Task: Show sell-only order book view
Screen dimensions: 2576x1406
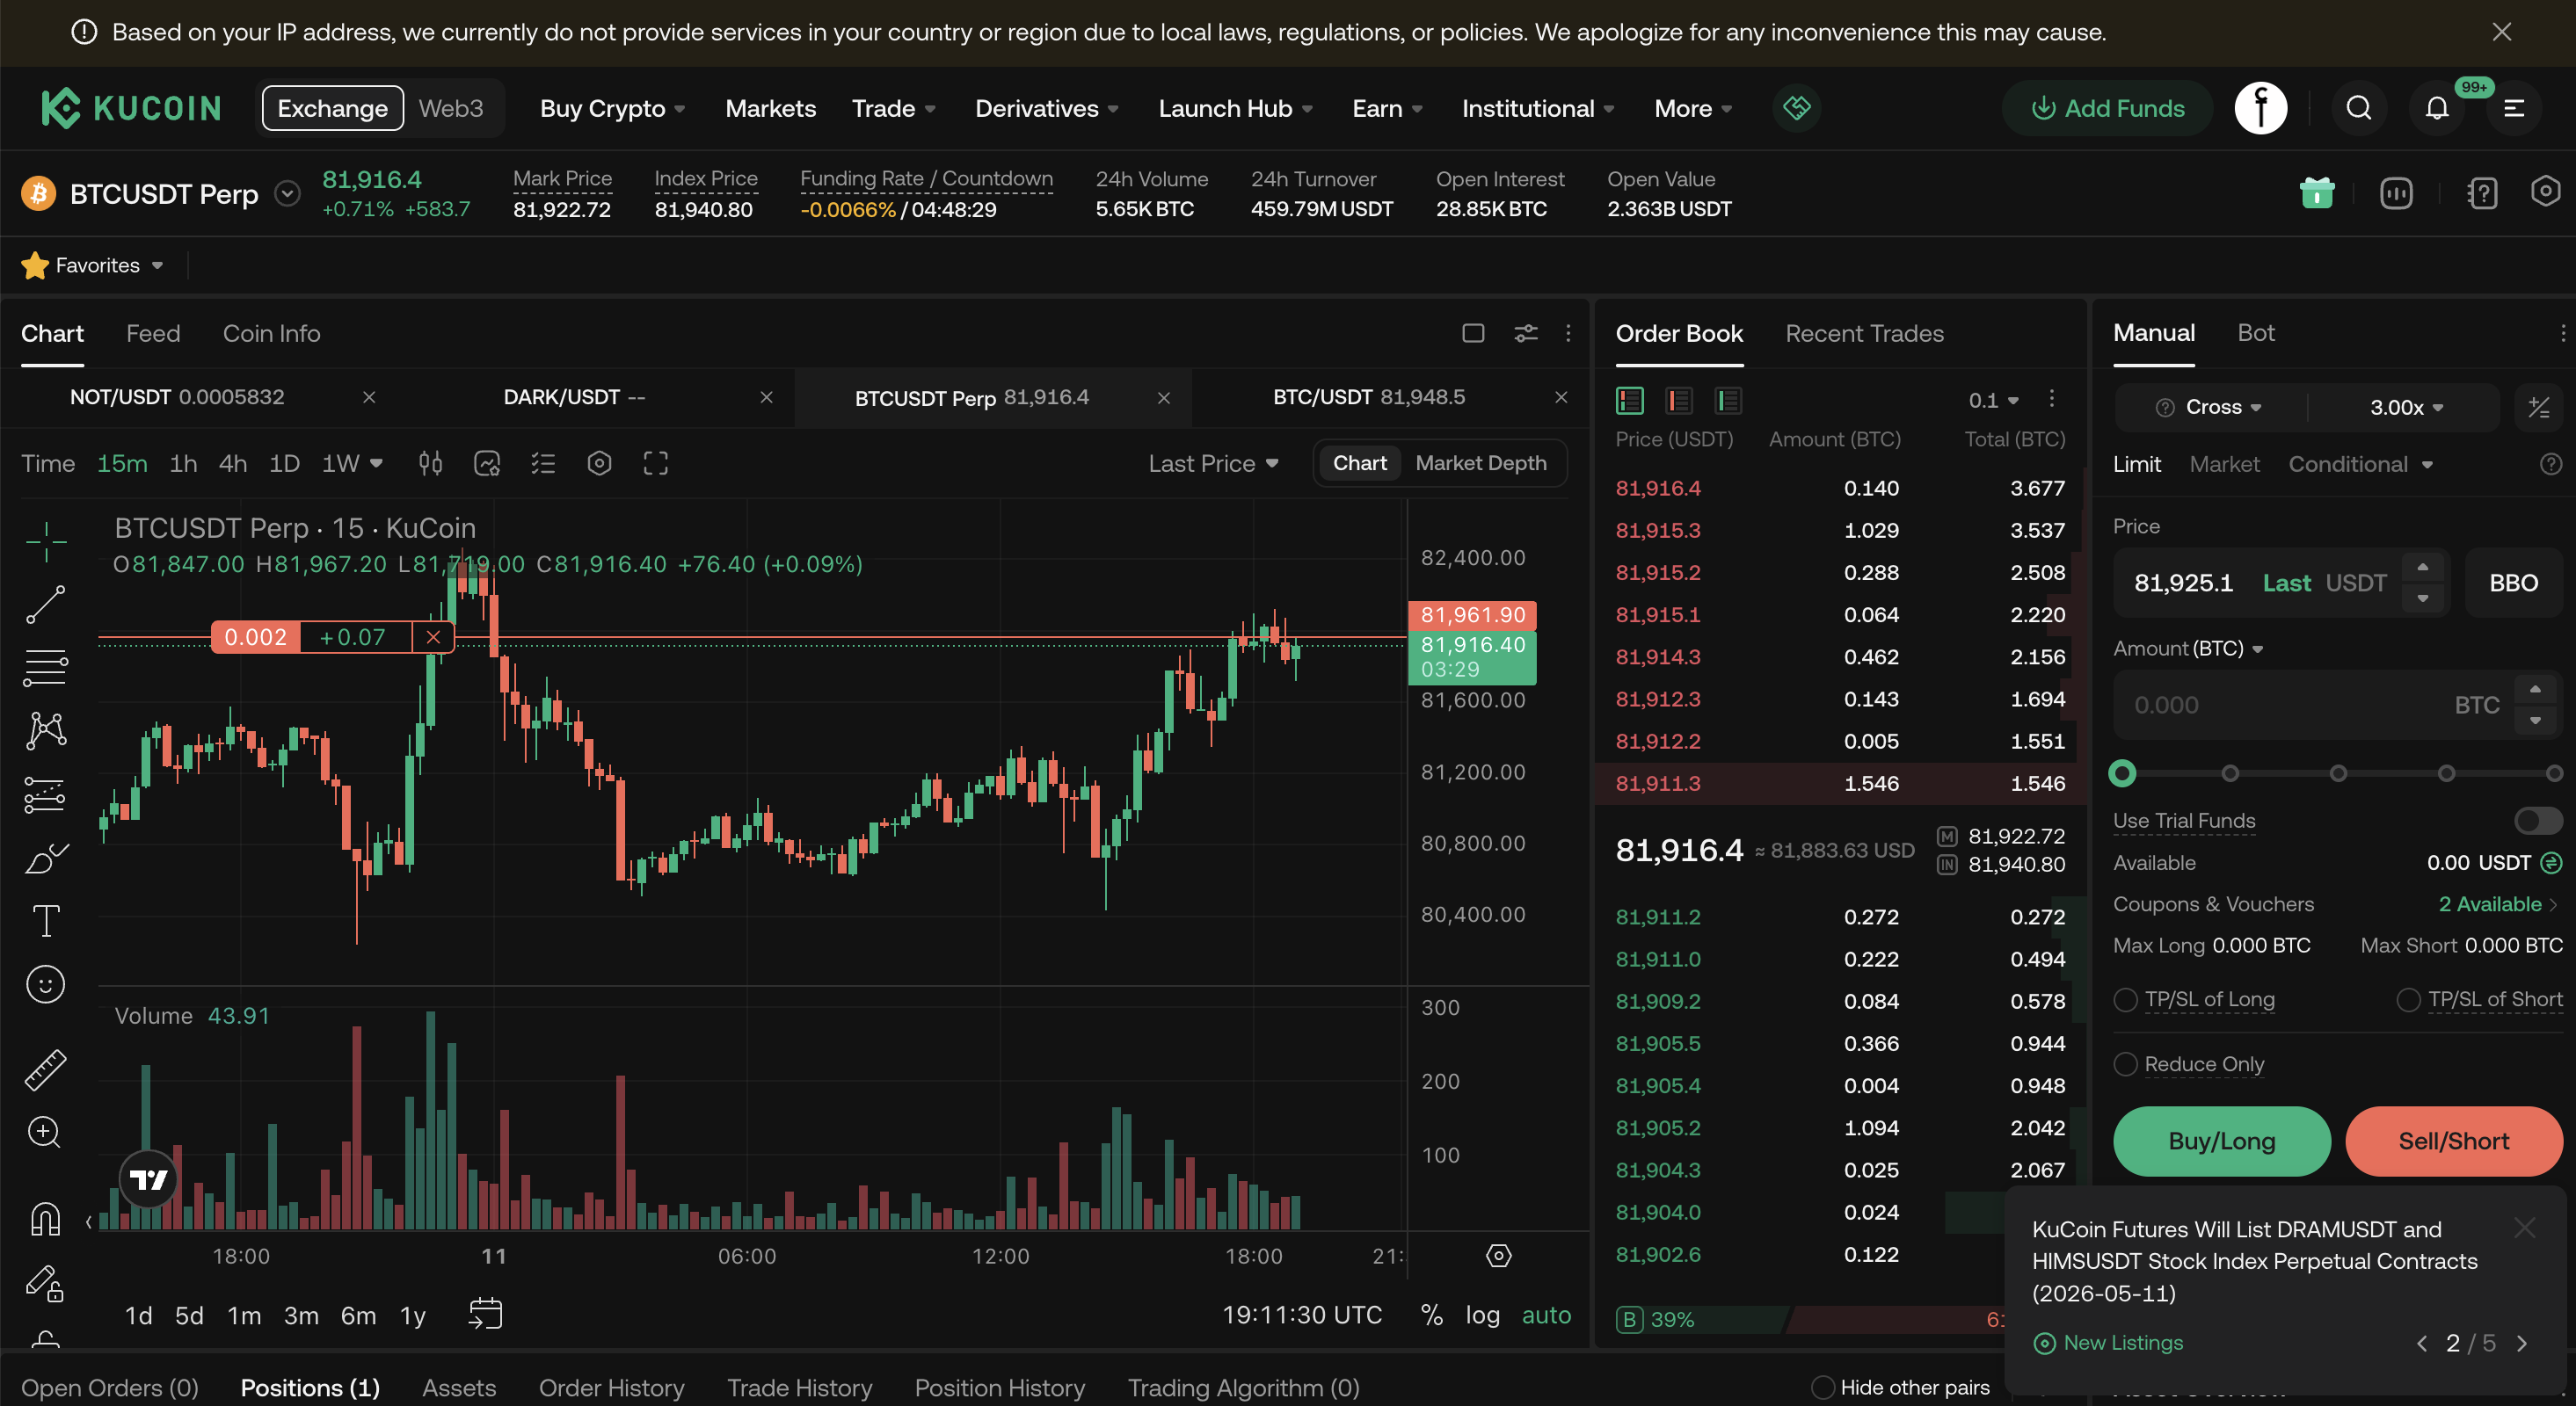Action: coord(1679,401)
